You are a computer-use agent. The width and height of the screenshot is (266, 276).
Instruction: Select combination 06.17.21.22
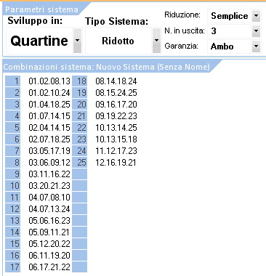coord(49,267)
